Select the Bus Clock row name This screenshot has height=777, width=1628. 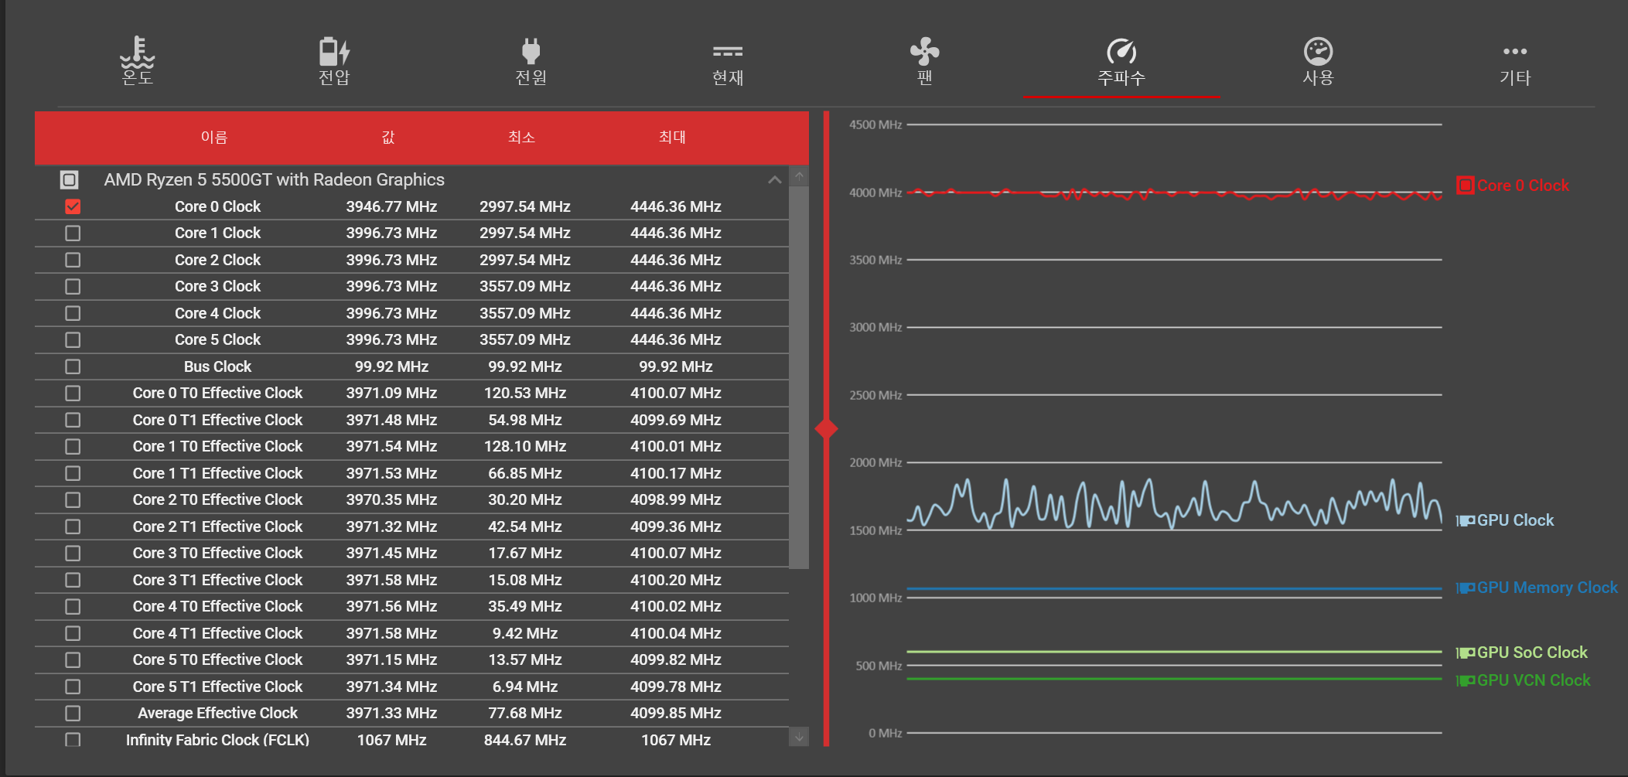217,366
